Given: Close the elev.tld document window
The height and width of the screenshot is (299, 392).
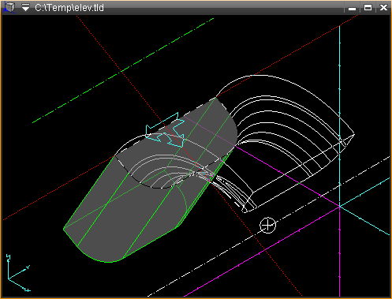Looking at the screenshot, I should pyautogui.click(x=383, y=8).
